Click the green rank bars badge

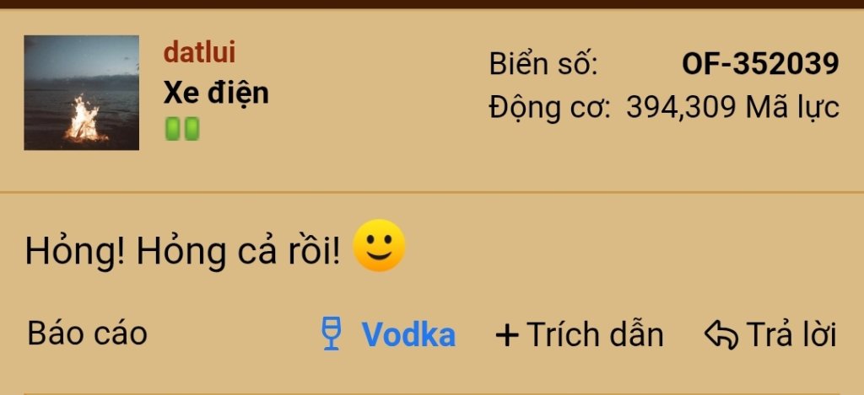(x=182, y=129)
